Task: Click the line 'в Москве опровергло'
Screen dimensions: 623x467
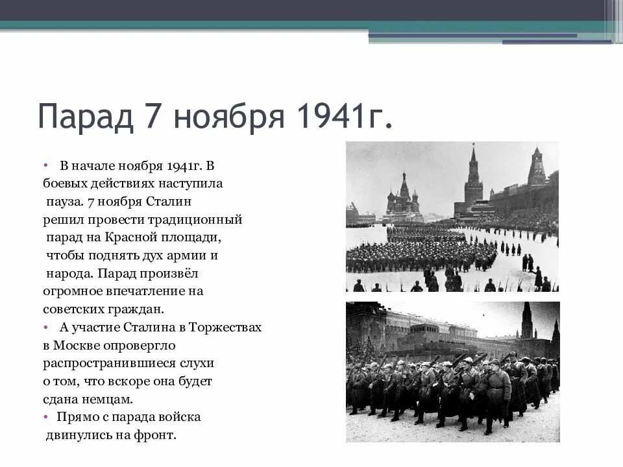Action: pyautogui.click(x=109, y=346)
